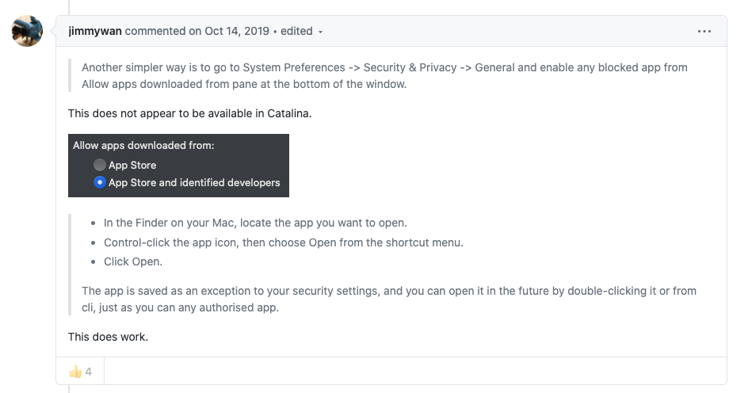
Task: Open the embedded "Allow apps downloaded from" screenshot
Action: coord(178,166)
